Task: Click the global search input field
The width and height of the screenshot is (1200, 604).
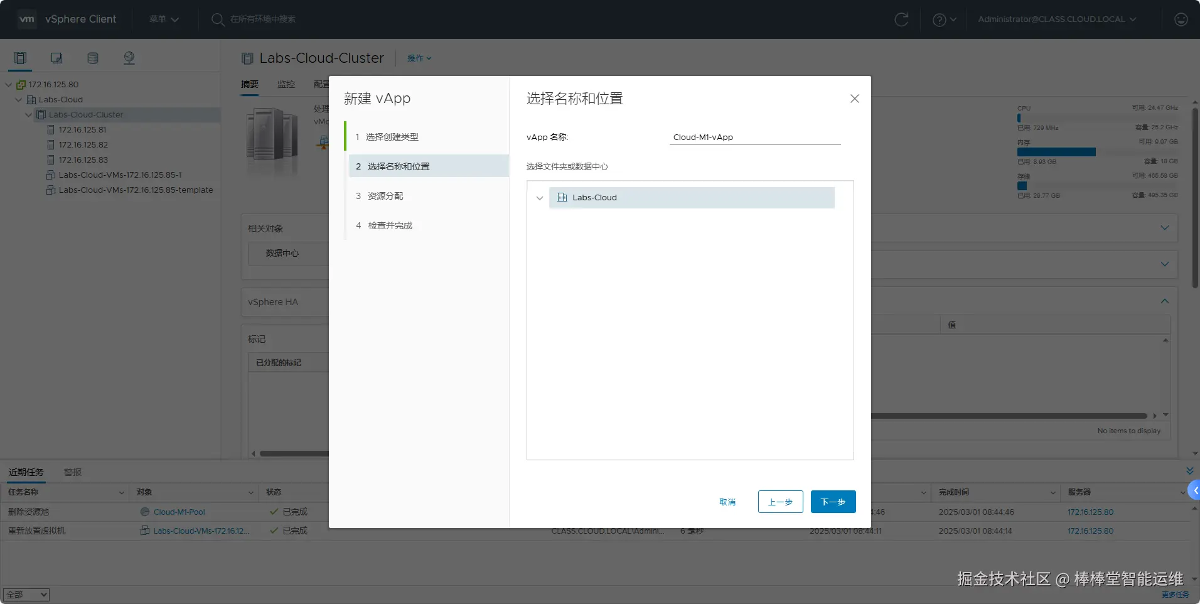Action: point(262,19)
